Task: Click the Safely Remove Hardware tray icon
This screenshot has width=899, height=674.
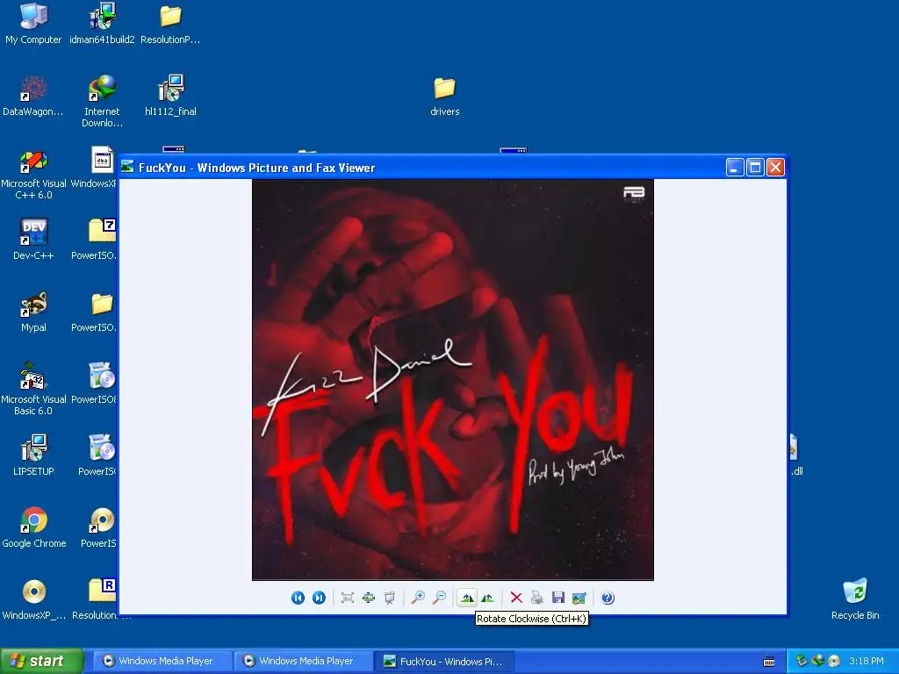Action: click(x=801, y=661)
